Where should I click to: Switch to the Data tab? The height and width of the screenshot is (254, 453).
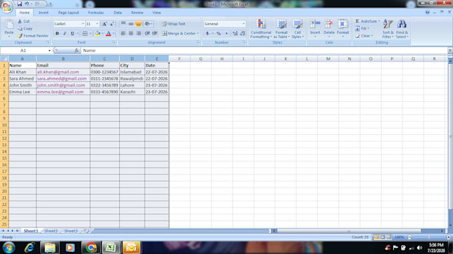[x=118, y=13]
